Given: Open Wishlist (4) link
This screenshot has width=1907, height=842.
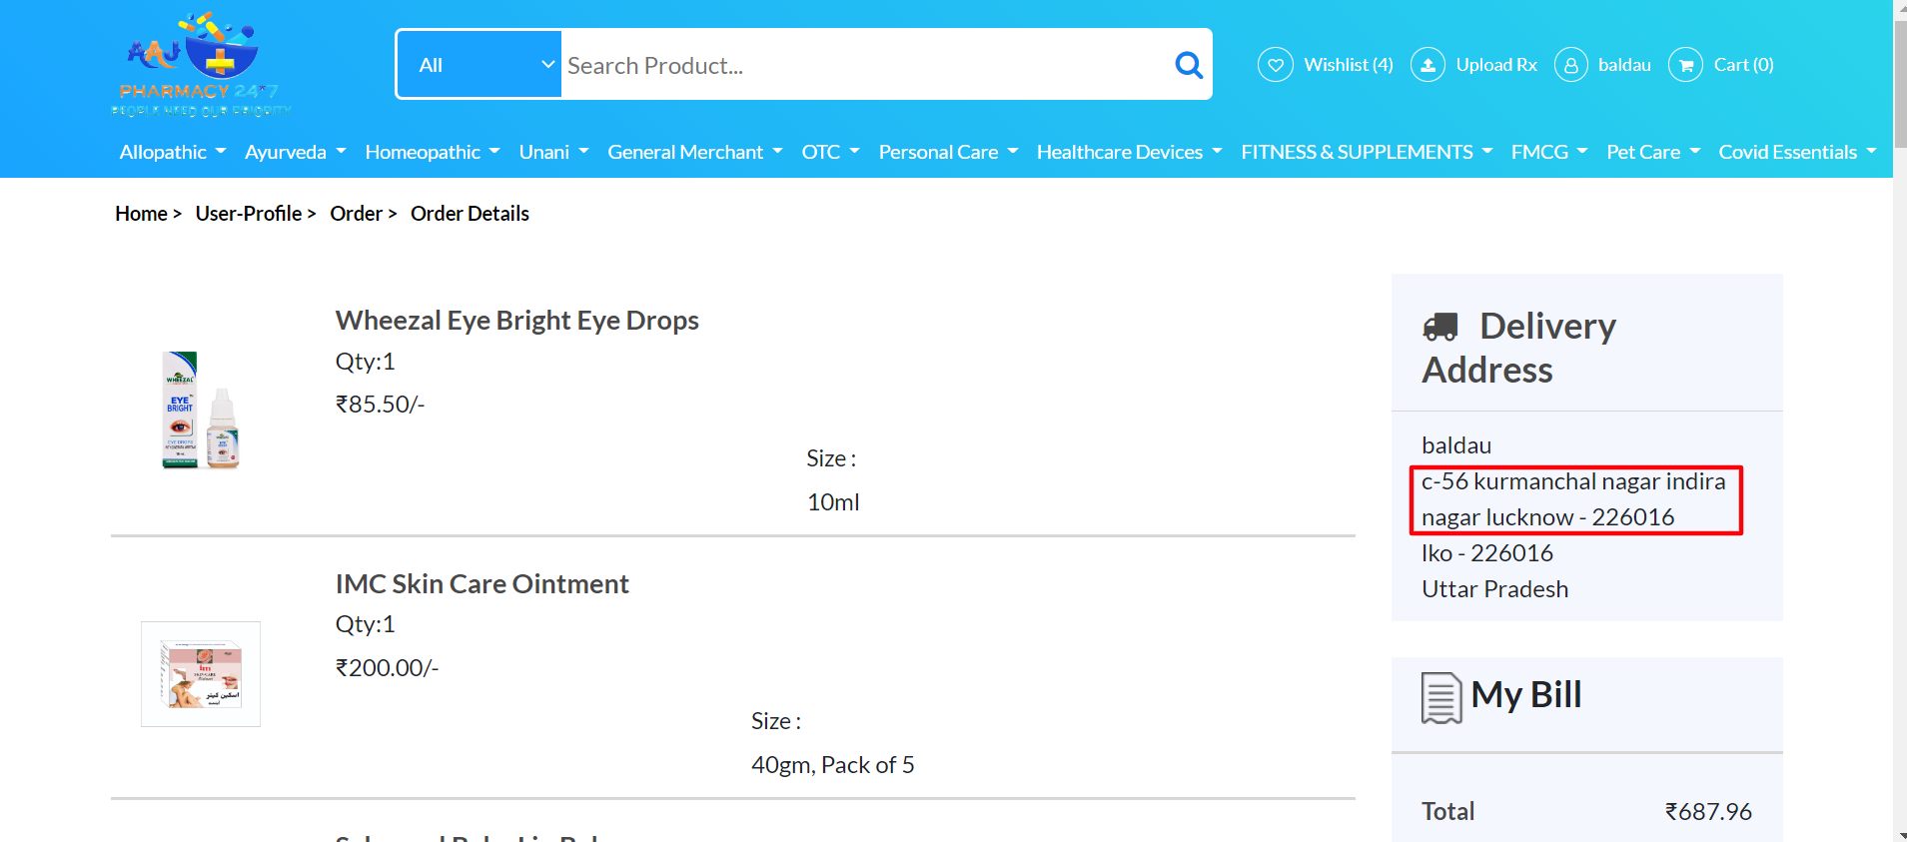Looking at the screenshot, I should tap(1349, 65).
